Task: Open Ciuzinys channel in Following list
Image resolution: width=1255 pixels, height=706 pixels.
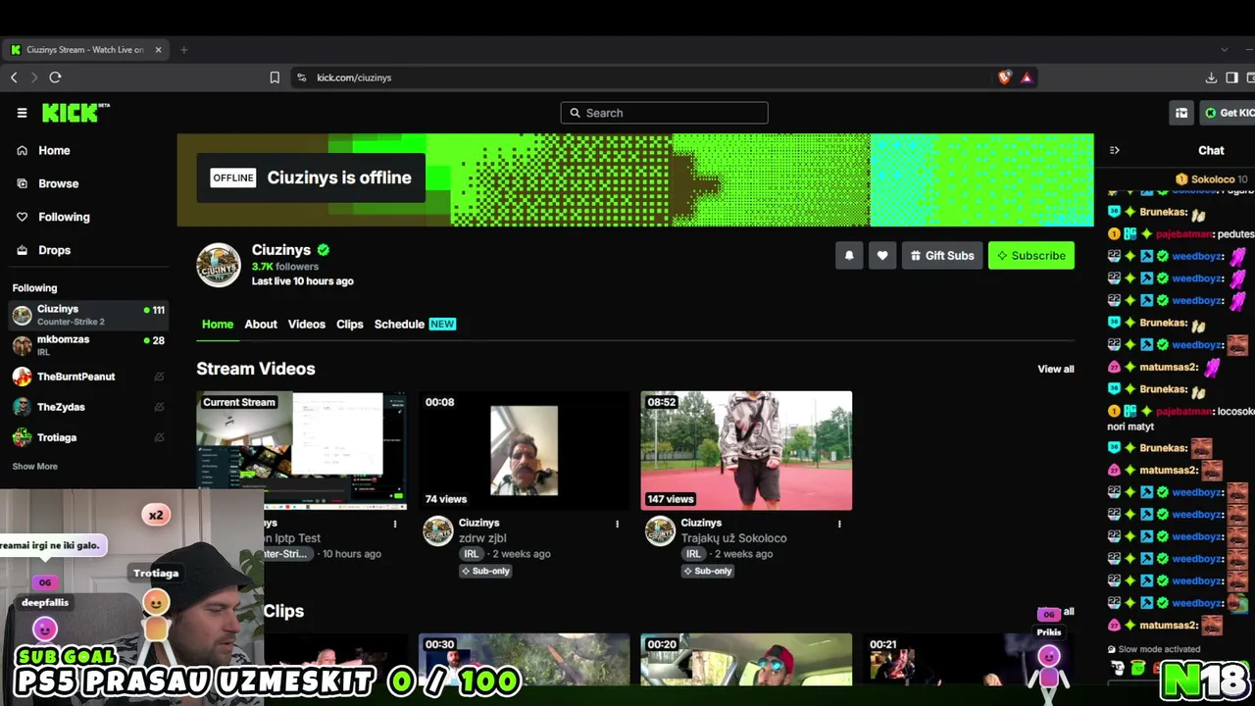Action: click(x=88, y=315)
